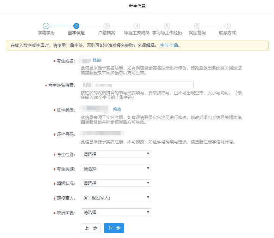Click the completed step 1 checkmark circle
The width and height of the screenshot is (274, 238).
tap(46, 26)
